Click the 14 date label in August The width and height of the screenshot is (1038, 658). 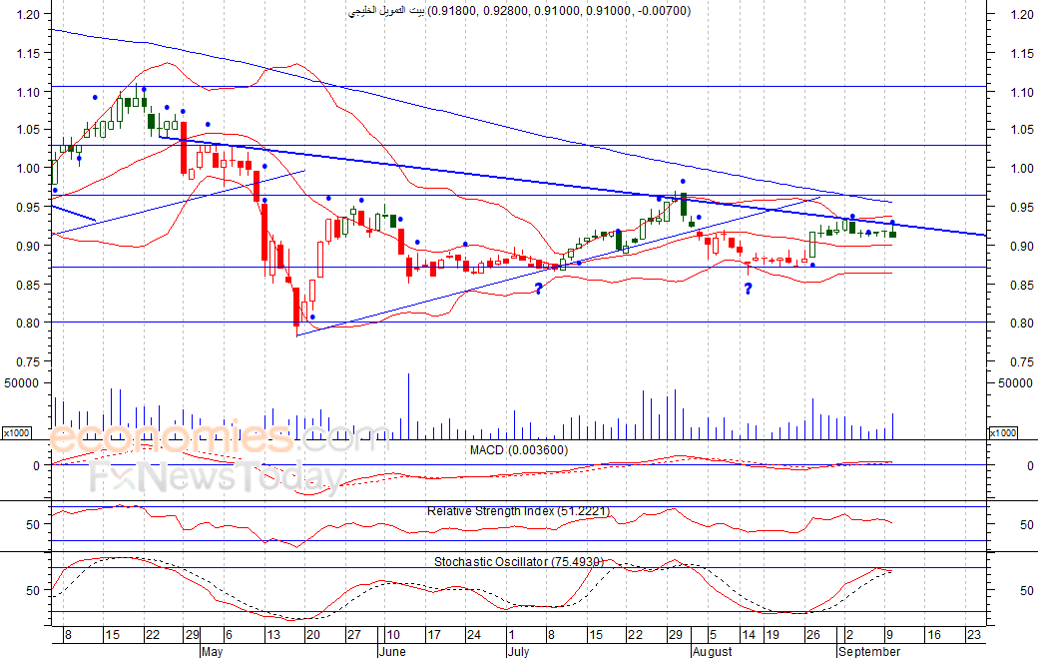pyautogui.click(x=748, y=635)
